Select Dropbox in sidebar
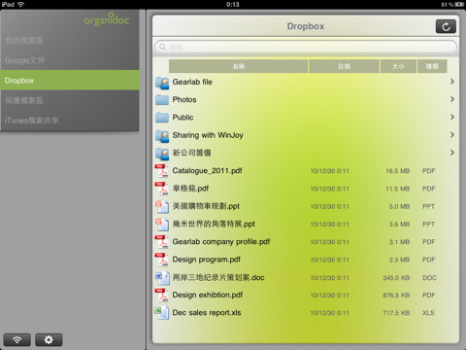 pyautogui.click(x=70, y=81)
